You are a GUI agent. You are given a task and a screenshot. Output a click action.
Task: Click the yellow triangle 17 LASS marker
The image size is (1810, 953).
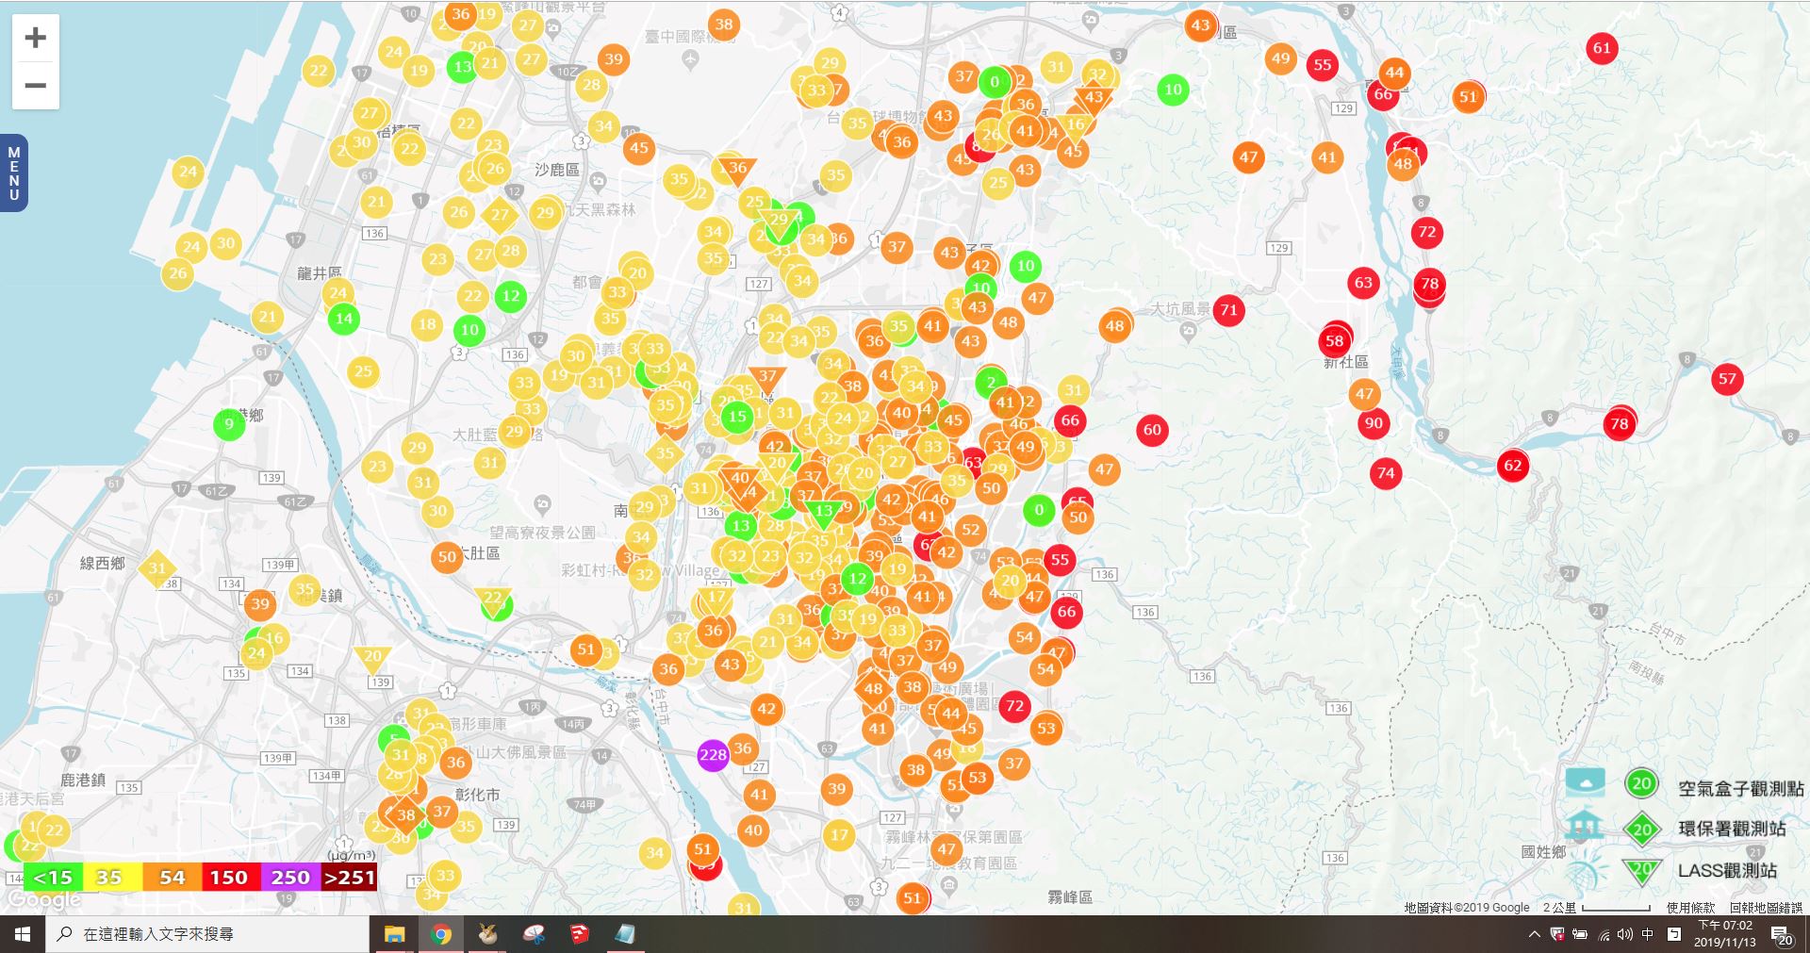point(717,598)
